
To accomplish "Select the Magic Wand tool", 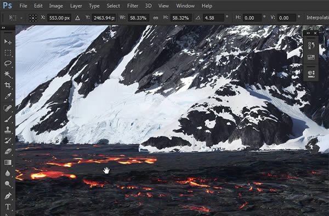I will point(8,74).
